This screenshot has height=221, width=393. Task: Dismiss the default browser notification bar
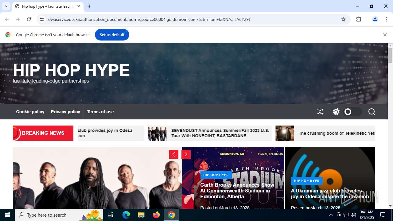385,35
